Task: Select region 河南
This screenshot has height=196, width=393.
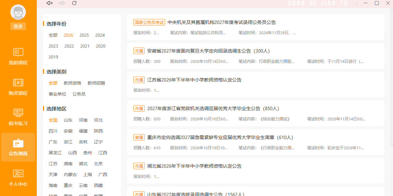Action: [x=83, y=120]
